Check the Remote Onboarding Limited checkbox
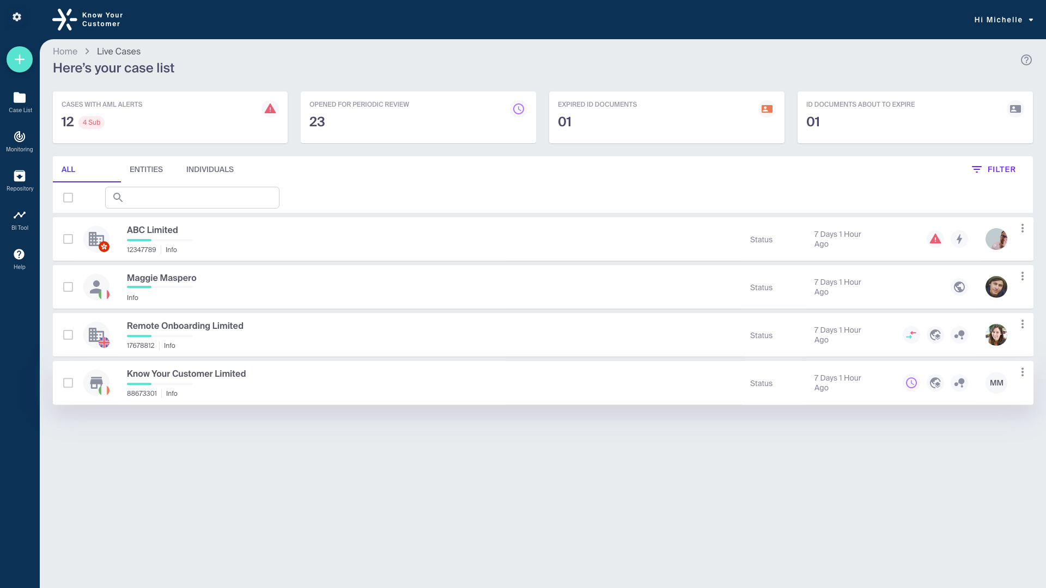Image resolution: width=1046 pixels, height=588 pixels. 68,335
